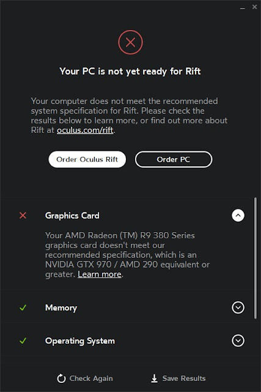261x392 pixels.
Task: Close the Rift compatibility window
Action: point(254,7)
